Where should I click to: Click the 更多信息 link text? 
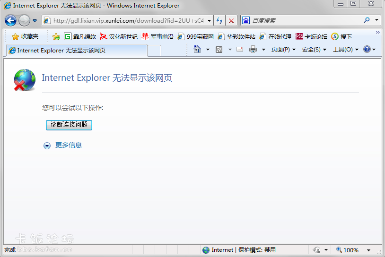(69, 145)
